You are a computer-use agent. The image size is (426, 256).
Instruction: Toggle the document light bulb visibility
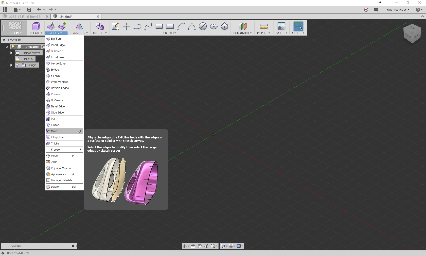point(13,47)
